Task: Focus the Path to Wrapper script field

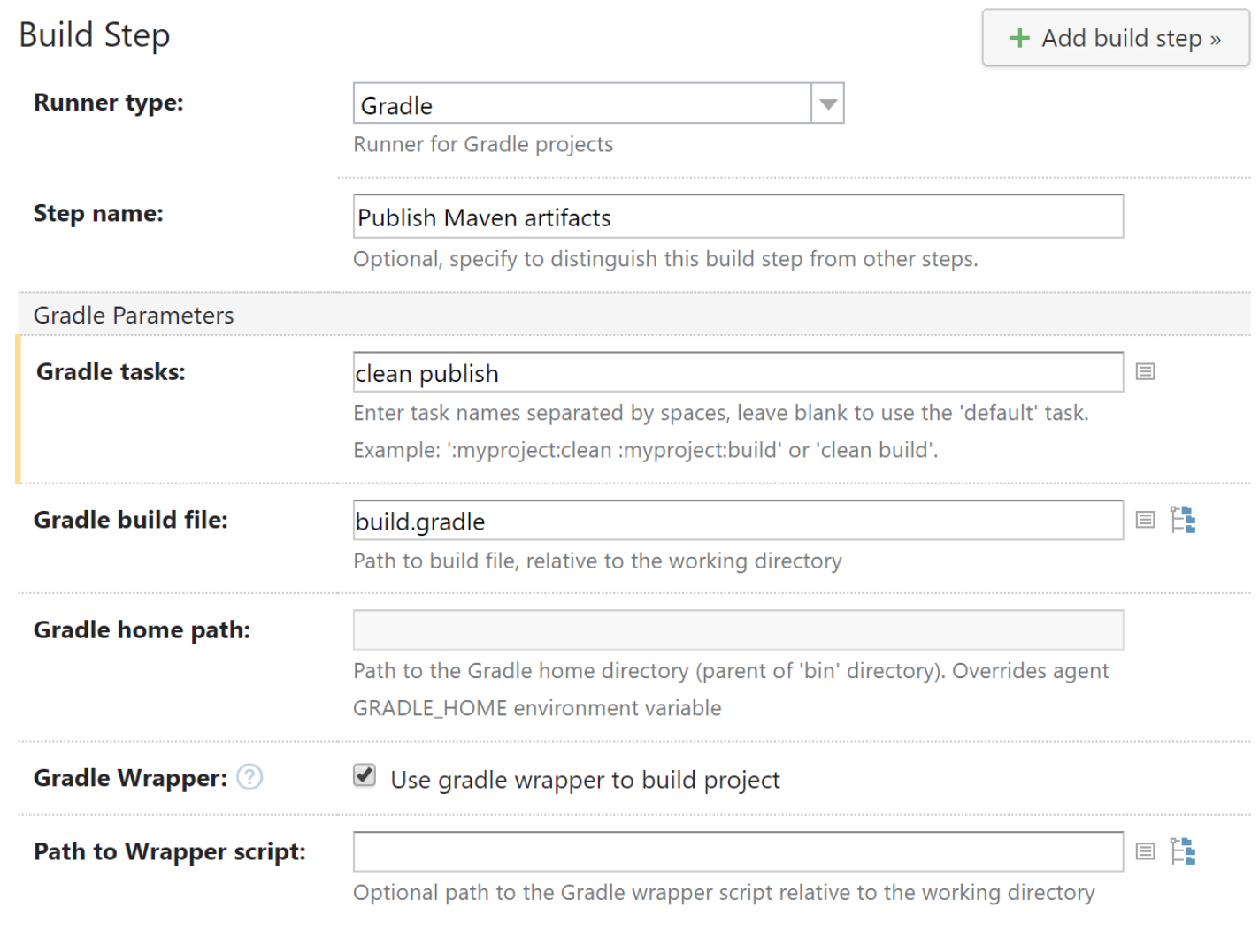Action: click(738, 851)
